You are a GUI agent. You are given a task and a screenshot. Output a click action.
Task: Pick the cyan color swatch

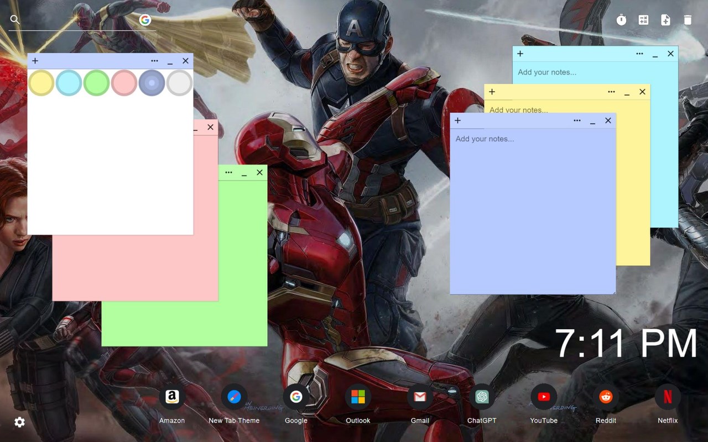coord(69,83)
